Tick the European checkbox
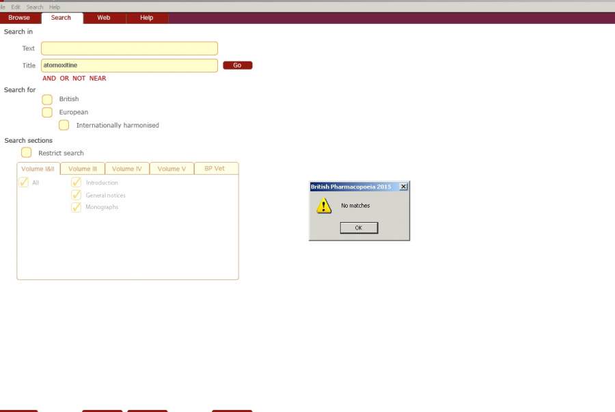This screenshot has width=615, height=412. pos(47,112)
